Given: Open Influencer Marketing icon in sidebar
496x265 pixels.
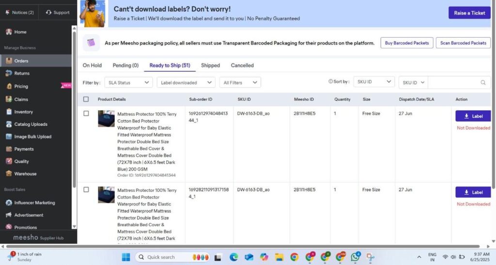Looking at the screenshot, I should click(9, 203).
